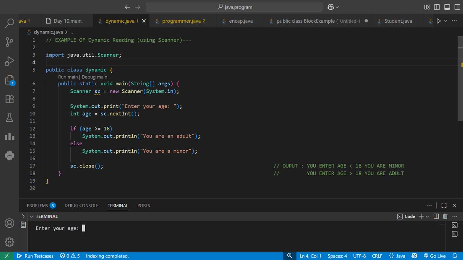463x260 pixels.
Task: Select the first terminal instance icon
Action: 455,225
